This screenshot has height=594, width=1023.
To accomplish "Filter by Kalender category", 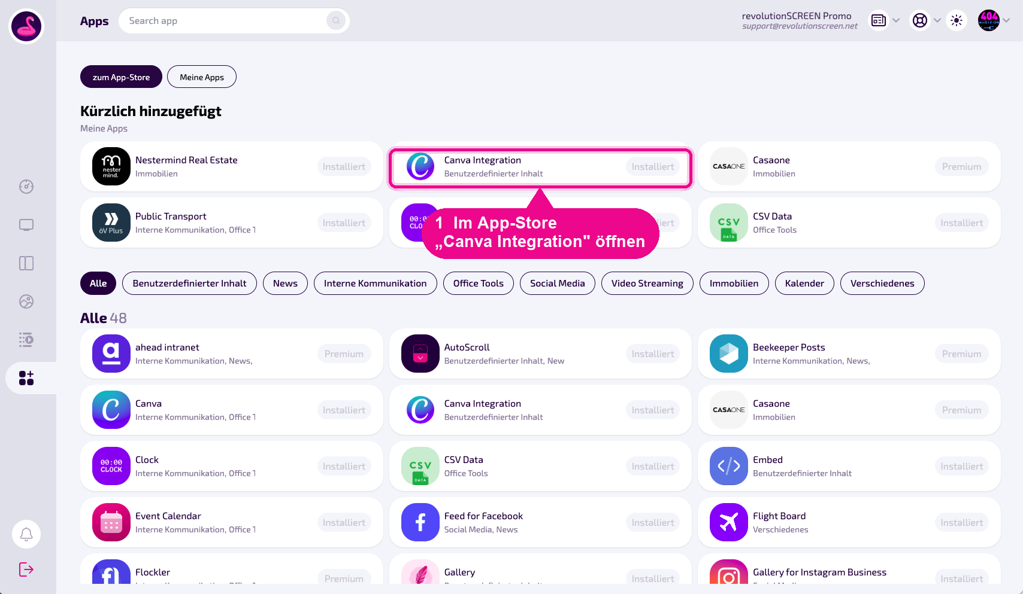I will click(804, 283).
